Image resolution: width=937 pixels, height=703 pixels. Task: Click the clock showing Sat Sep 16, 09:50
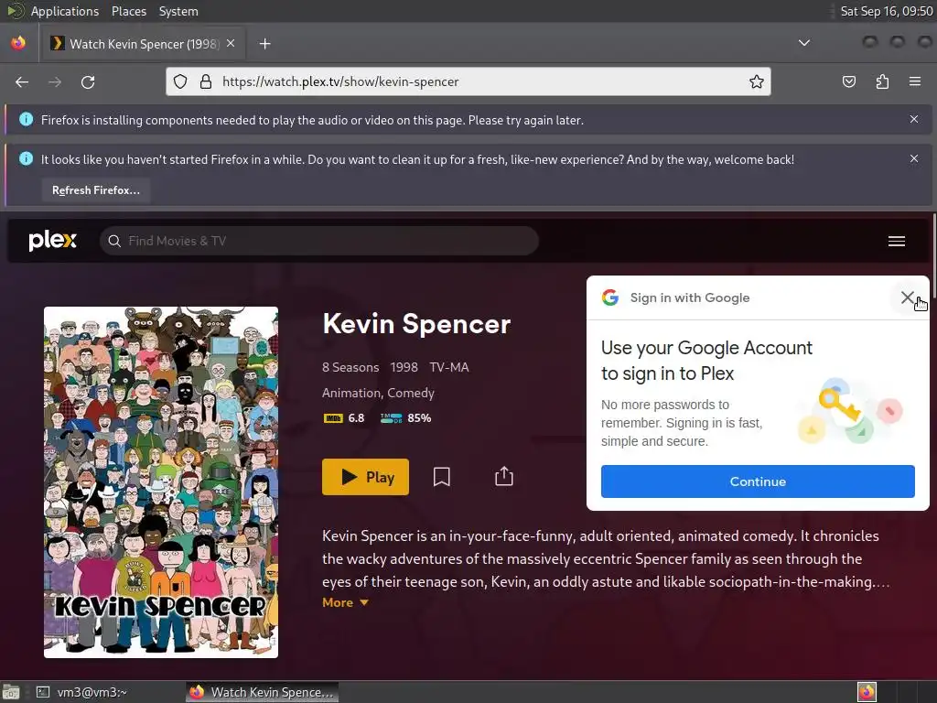(x=886, y=11)
